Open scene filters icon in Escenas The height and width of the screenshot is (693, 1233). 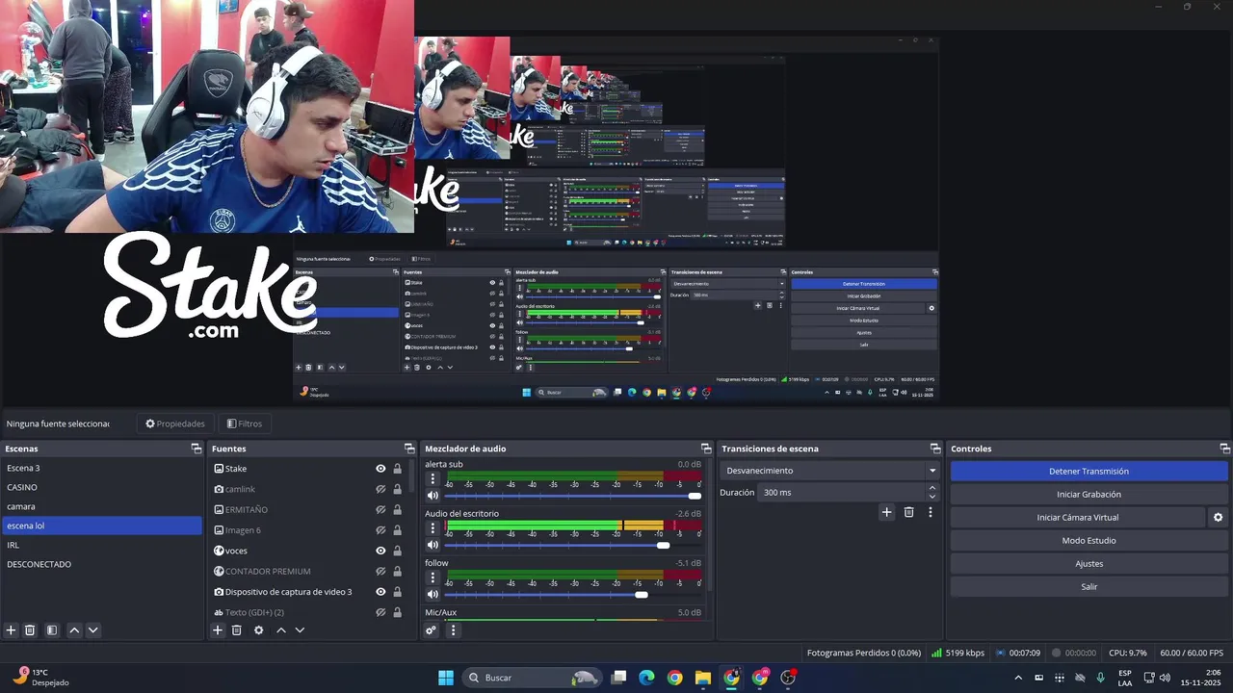pyautogui.click(x=52, y=630)
